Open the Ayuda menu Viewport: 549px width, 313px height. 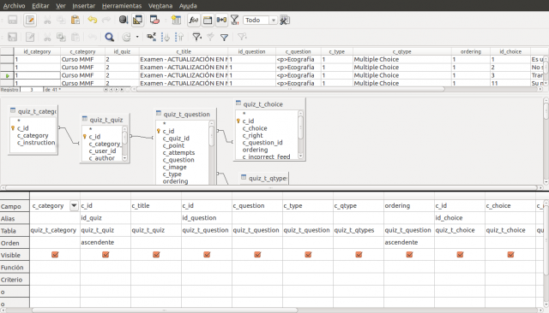click(188, 6)
